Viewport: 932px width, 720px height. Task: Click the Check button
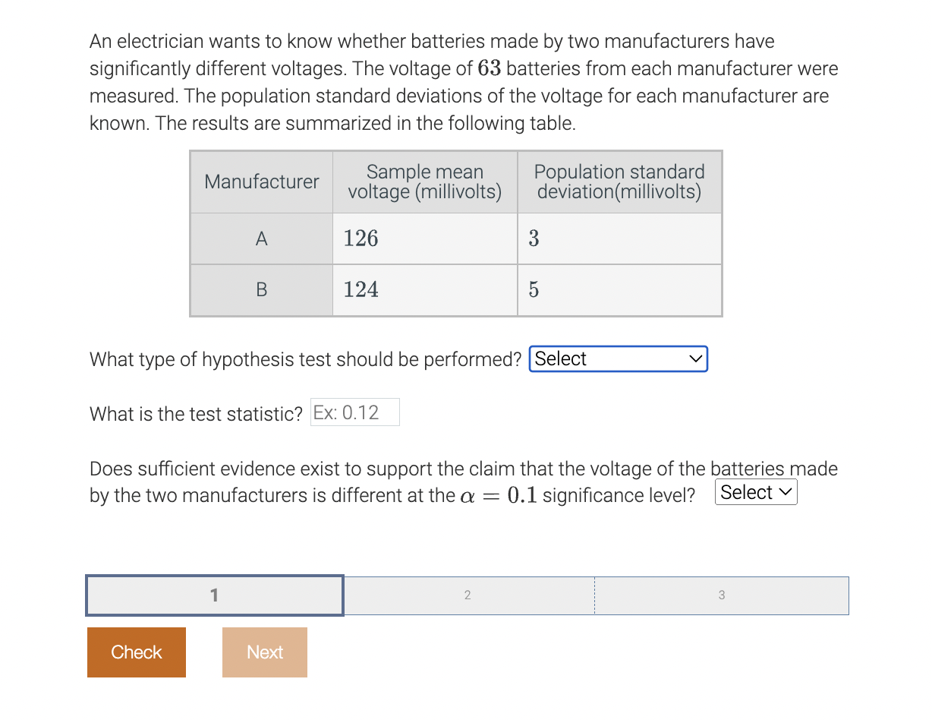(x=136, y=652)
